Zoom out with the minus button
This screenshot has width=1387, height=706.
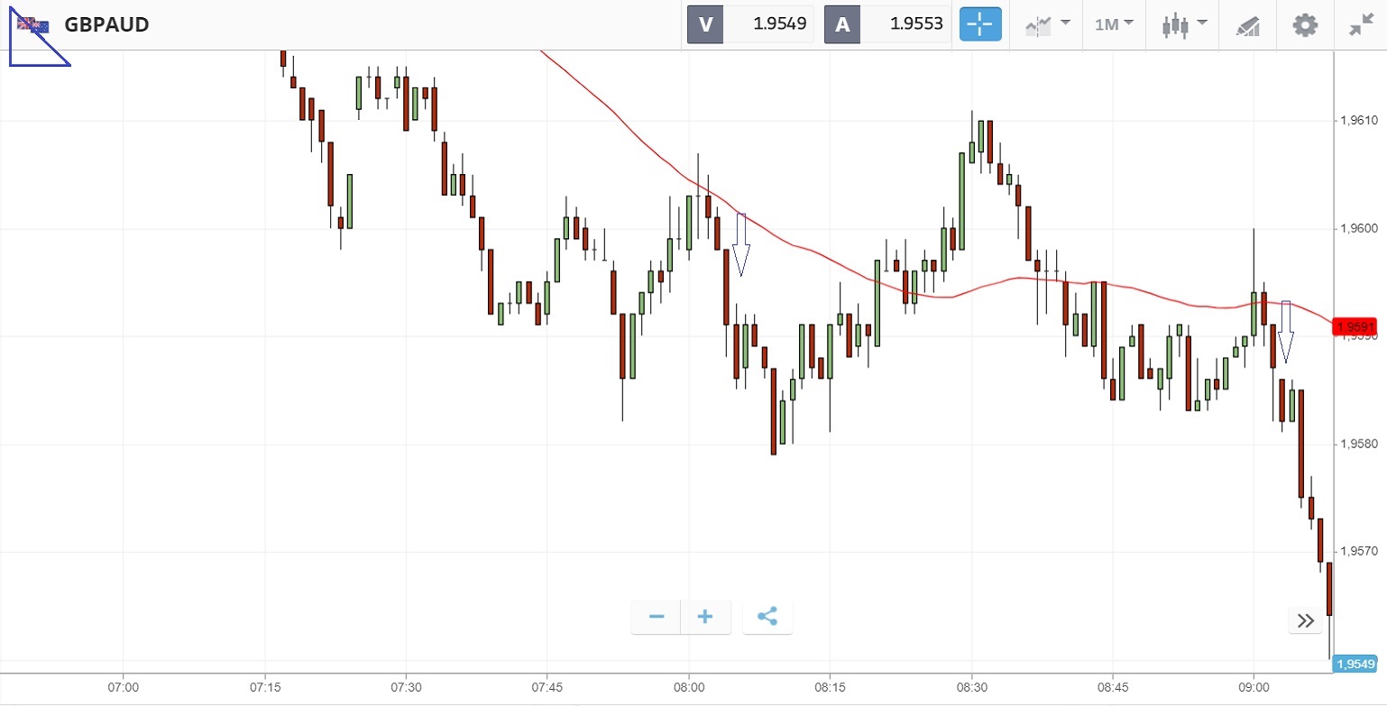[657, 617]
